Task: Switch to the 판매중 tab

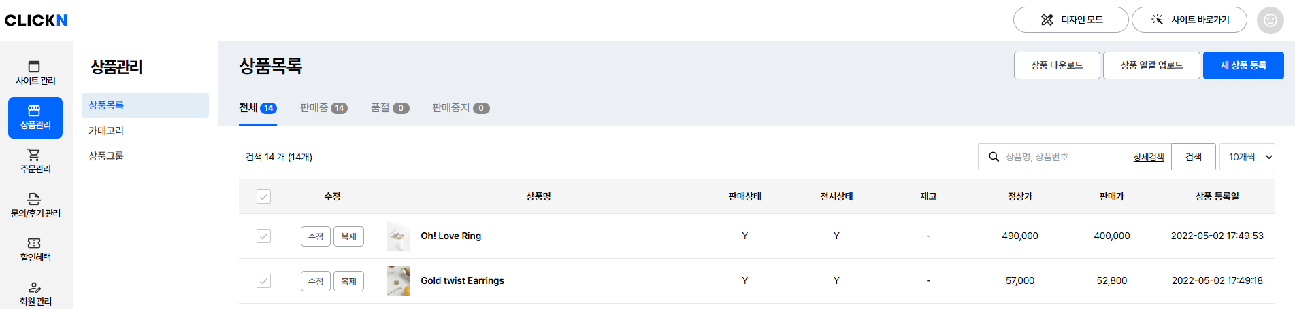Action: [323, 108]
